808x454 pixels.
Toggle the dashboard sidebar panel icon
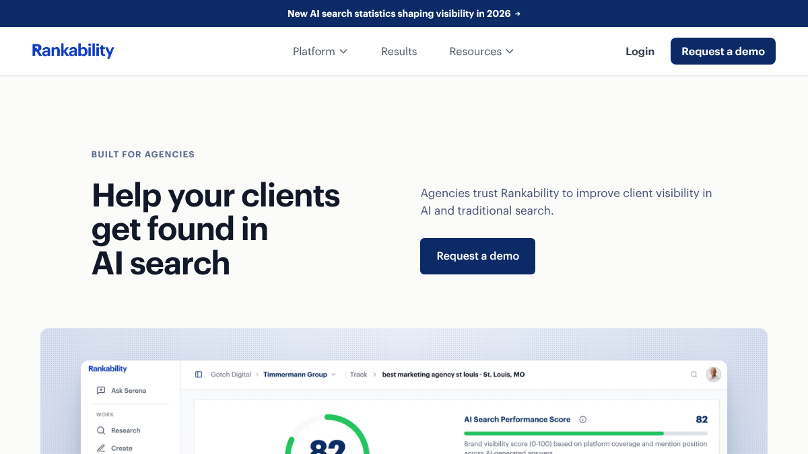[199, 375]
